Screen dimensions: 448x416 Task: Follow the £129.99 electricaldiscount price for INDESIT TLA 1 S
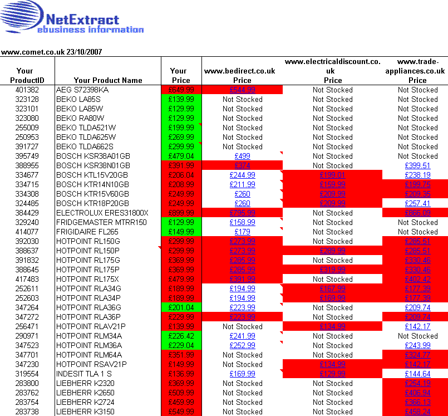pyautogui.click(x=333, y=374)
